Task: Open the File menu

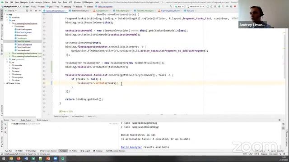Action: (x=6, y=2)
